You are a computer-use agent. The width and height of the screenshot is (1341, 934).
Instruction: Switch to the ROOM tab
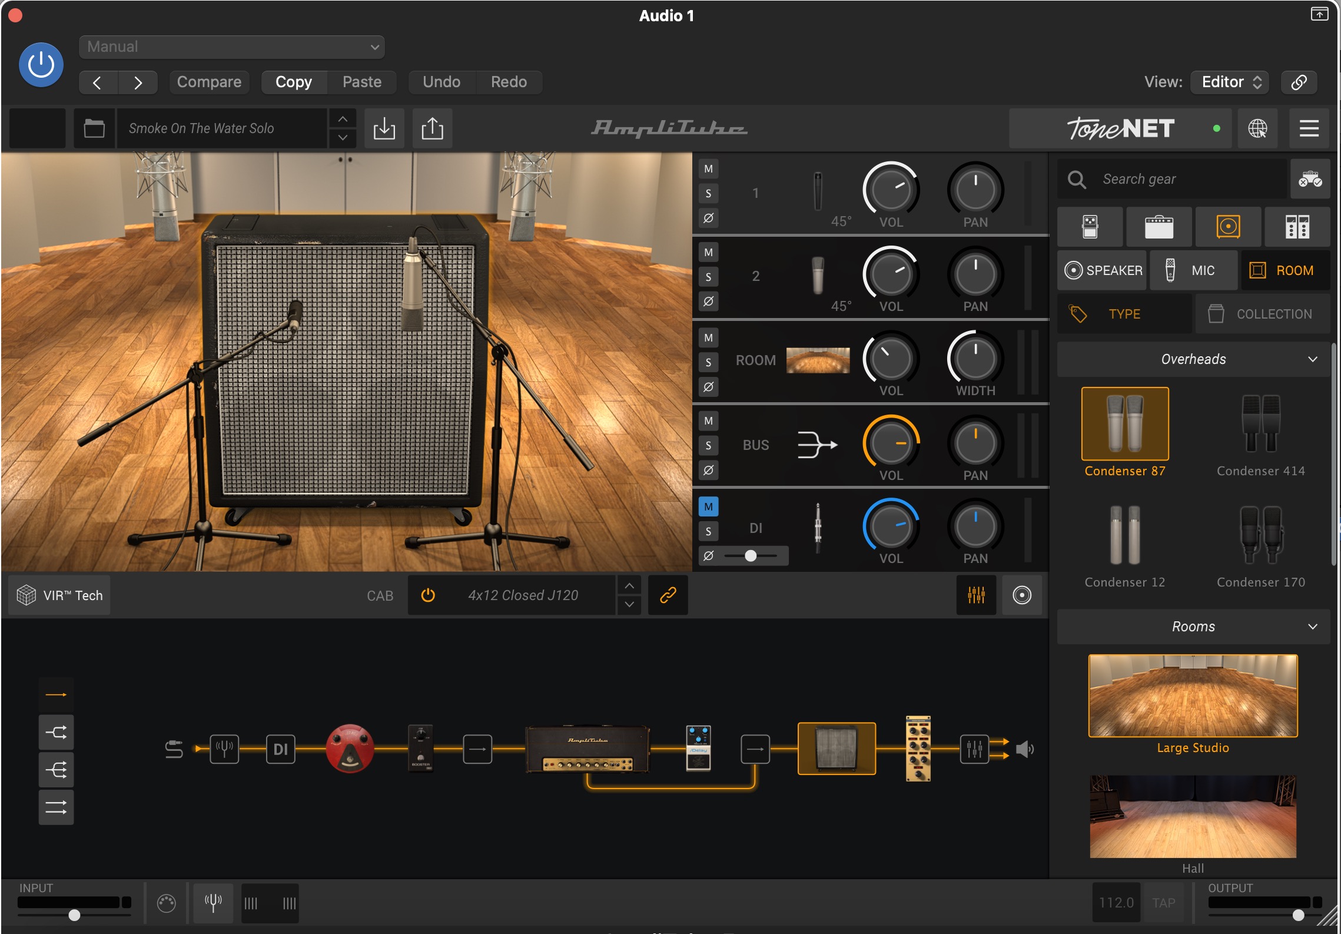(1286, 270)
